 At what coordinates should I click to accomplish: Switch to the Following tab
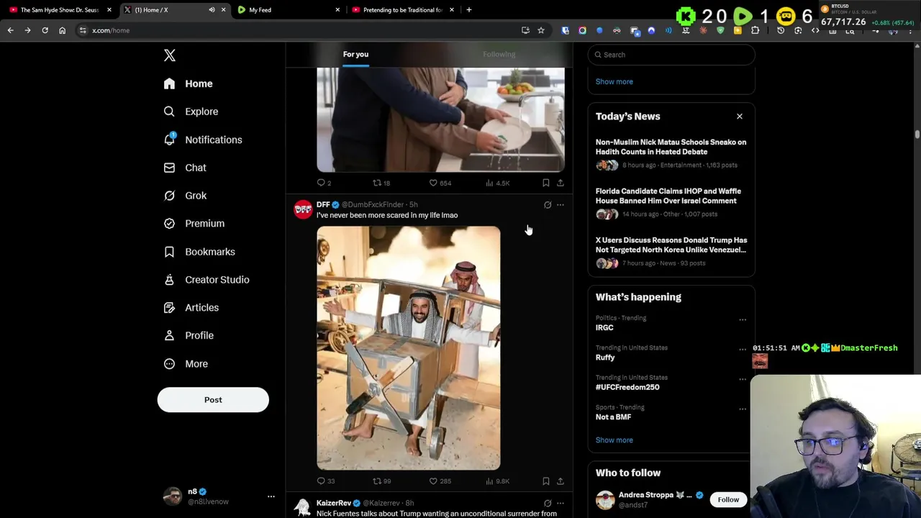click(499, 55)
